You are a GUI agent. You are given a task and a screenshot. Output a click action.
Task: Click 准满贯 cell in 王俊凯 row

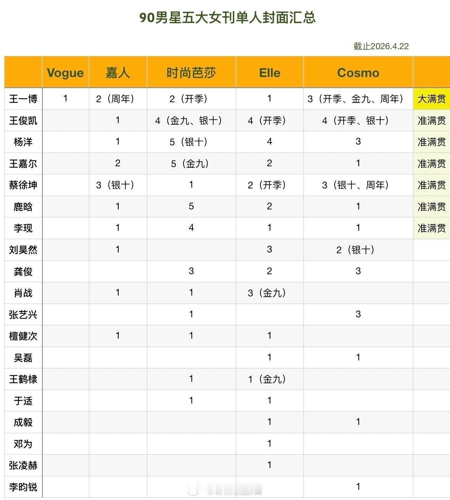(x=432, y=121)
